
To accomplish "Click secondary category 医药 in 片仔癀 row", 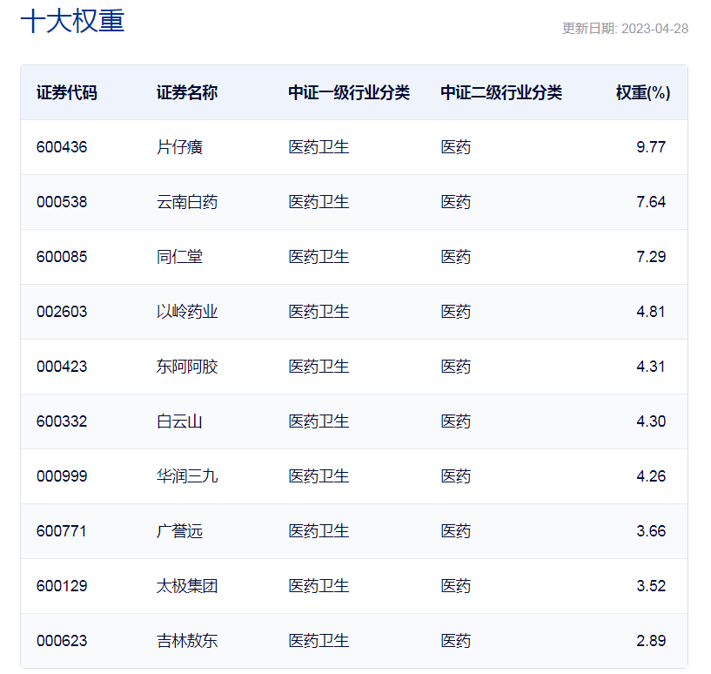I will click(456, 147).
